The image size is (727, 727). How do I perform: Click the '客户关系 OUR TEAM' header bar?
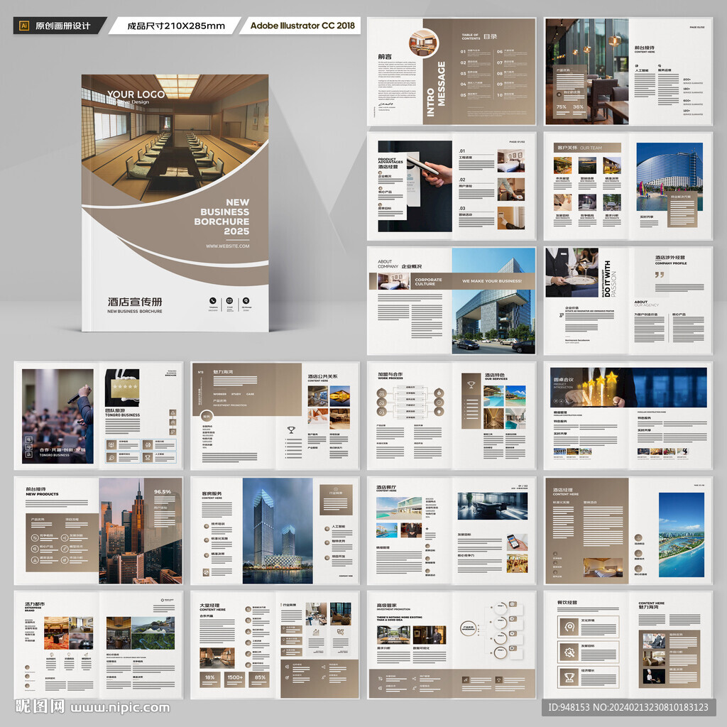587,148
